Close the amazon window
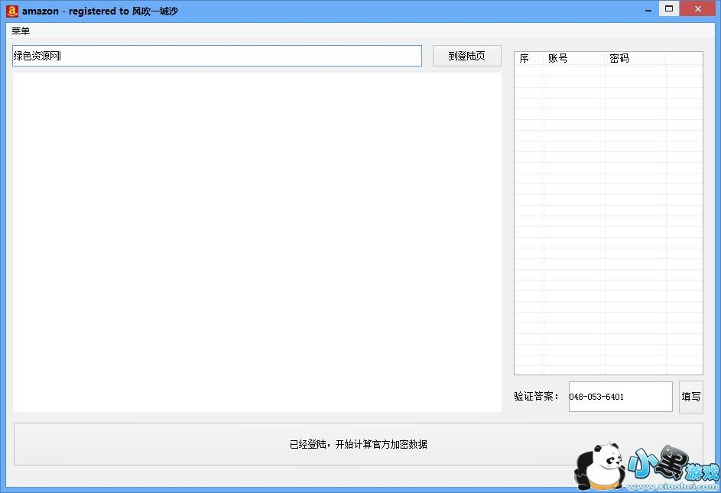Image resolution: width=721 pixels, height=493 pixels. coord(698,8)
